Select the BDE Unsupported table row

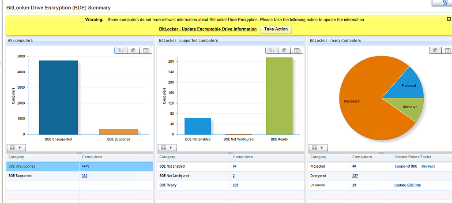coord(80,166)
